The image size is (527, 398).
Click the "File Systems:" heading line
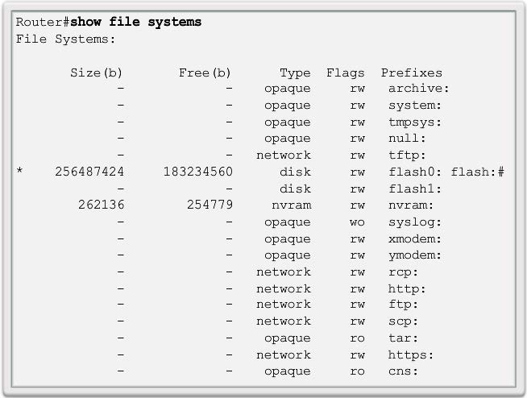coord(66,39)
